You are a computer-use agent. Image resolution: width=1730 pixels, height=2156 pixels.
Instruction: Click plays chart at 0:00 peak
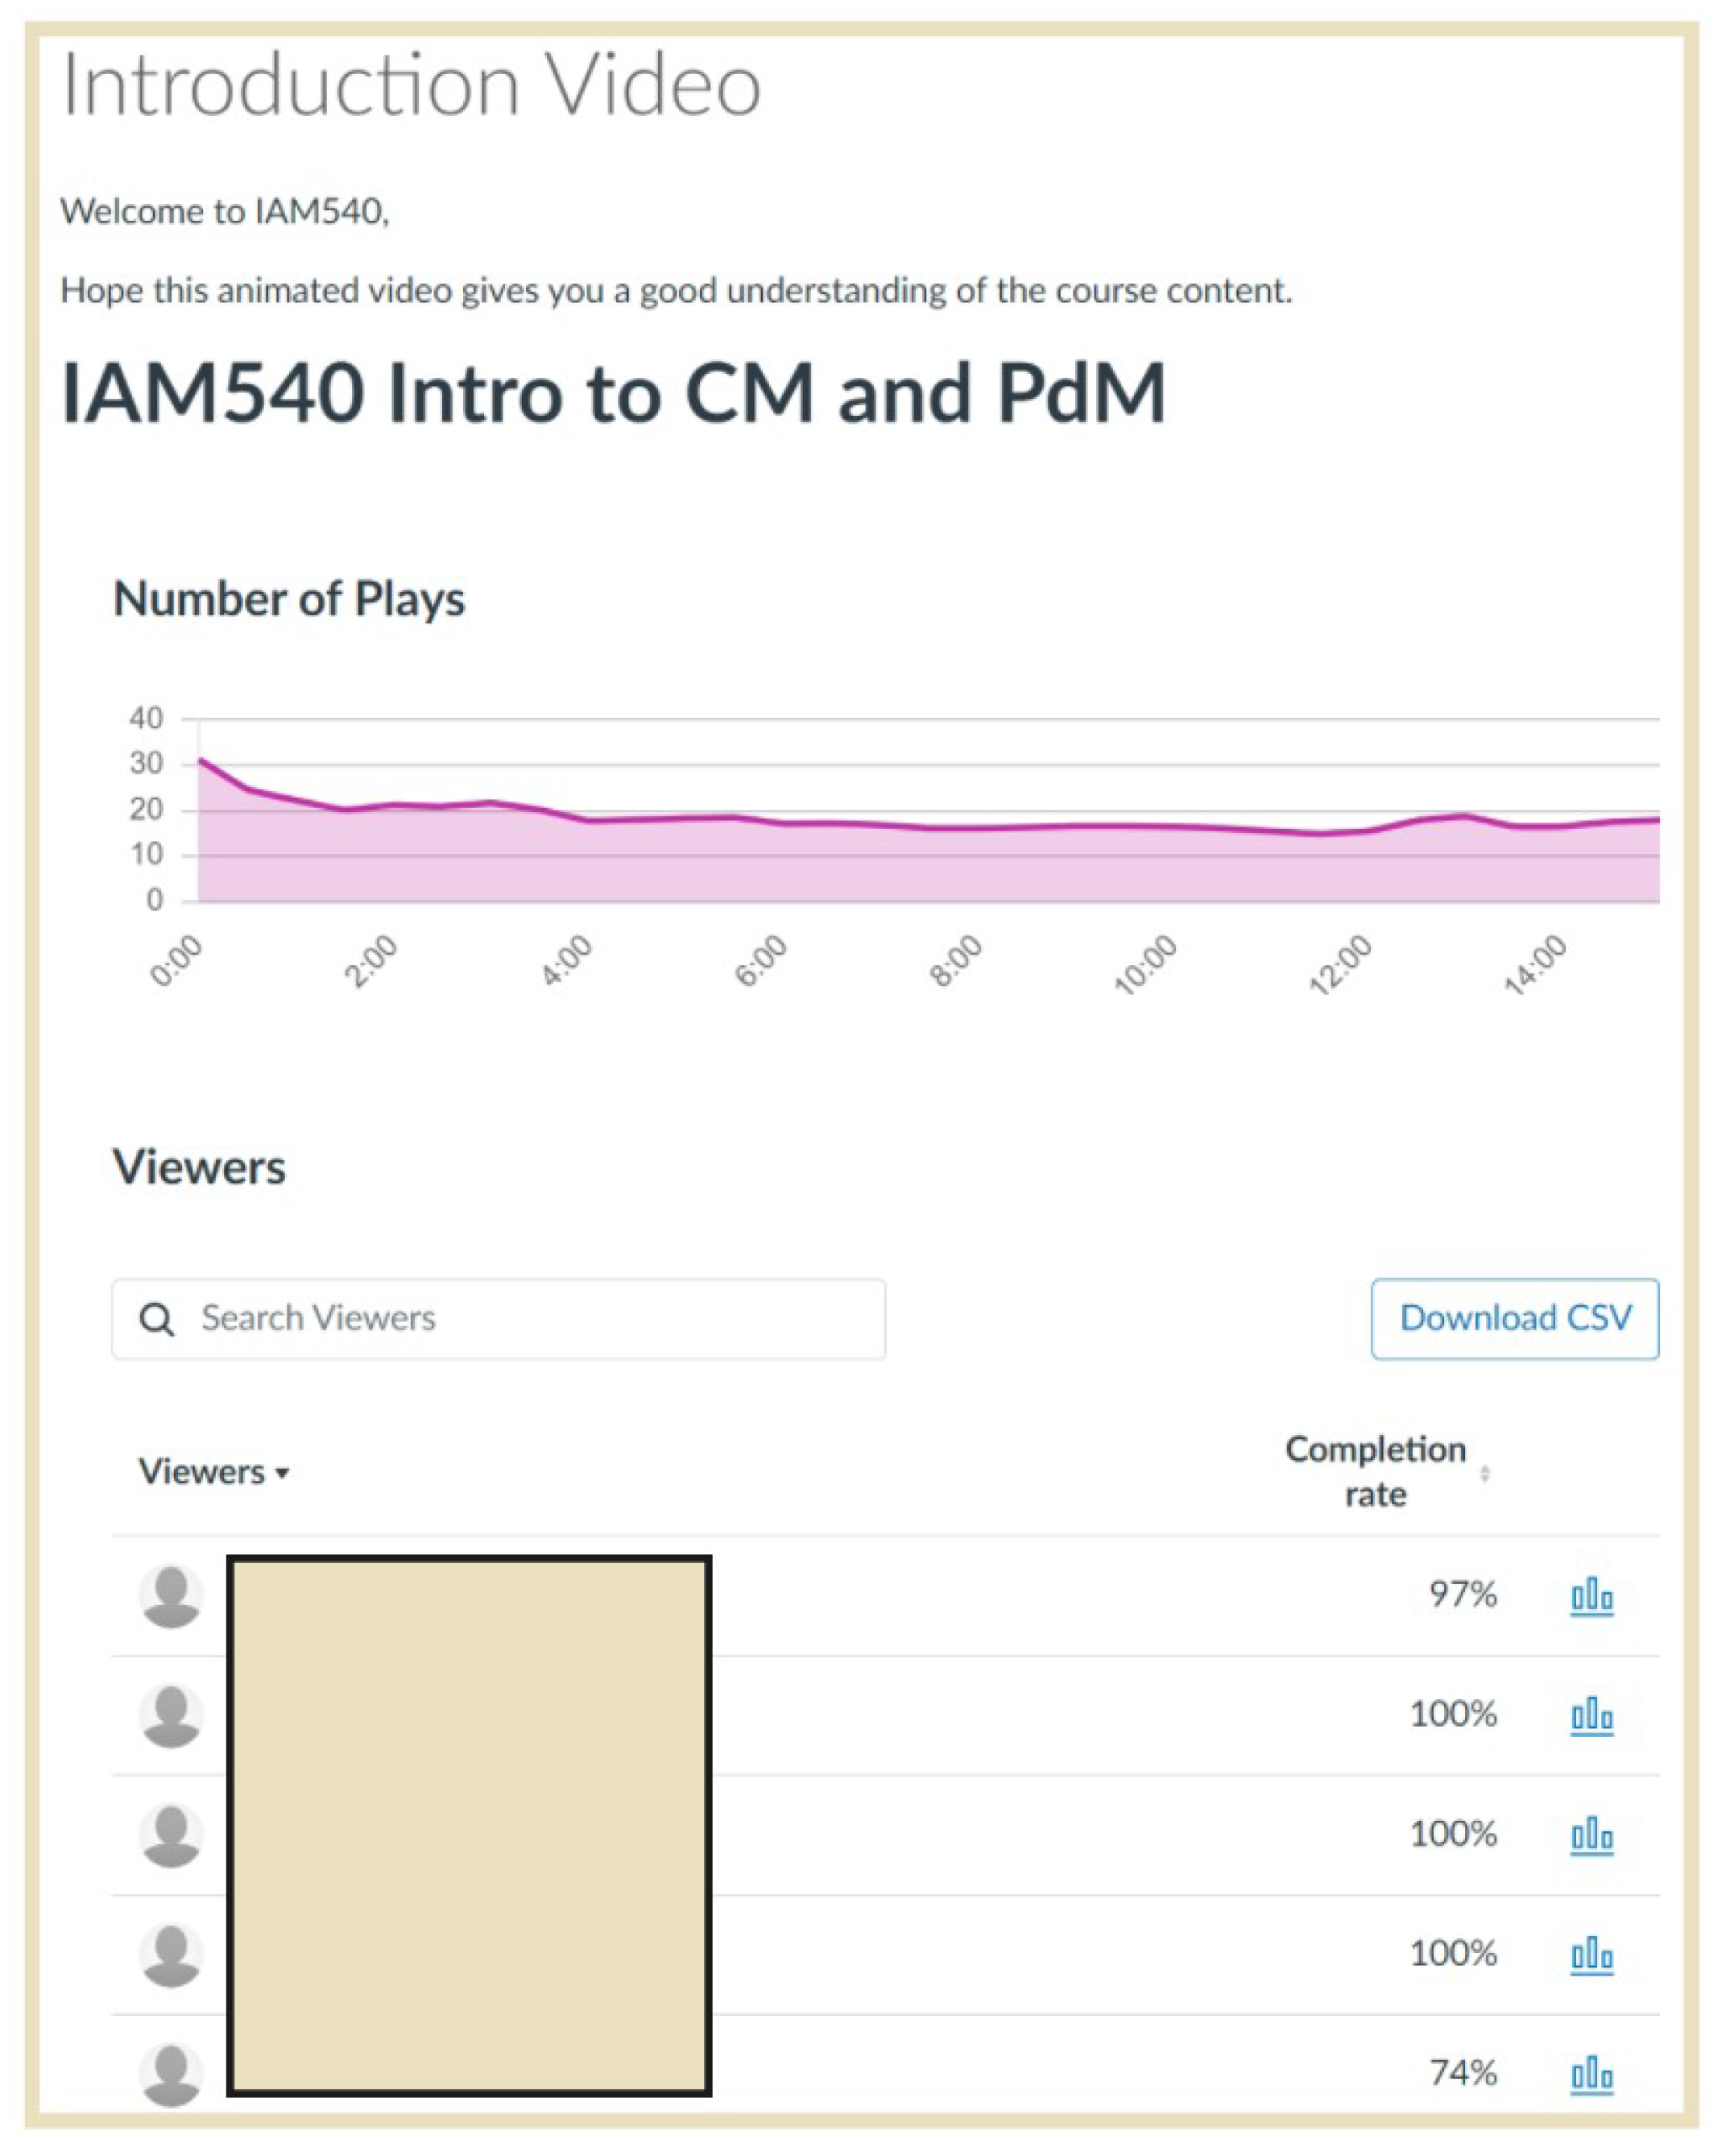point(203,762)
